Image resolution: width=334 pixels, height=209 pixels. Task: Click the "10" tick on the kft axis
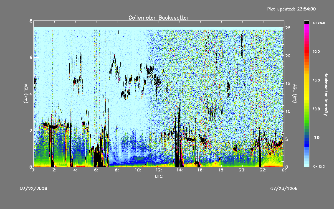click(x=288, y=111)
